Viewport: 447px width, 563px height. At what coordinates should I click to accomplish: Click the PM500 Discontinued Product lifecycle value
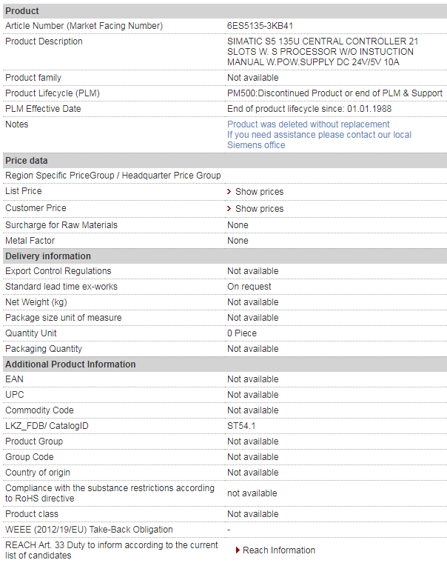tap(335, 93)
